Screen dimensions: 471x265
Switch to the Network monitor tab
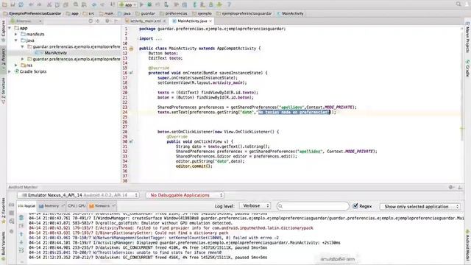coord(102,206)
